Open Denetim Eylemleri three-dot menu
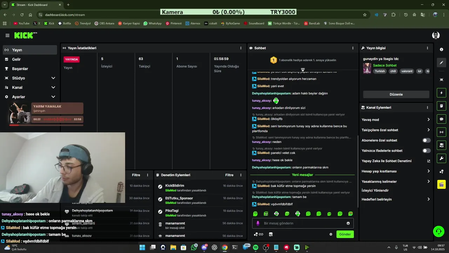Screen dimensions: 449x253 (x=241, y=175)
